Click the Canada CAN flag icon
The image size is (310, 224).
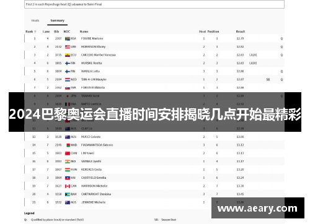point(68,186)
